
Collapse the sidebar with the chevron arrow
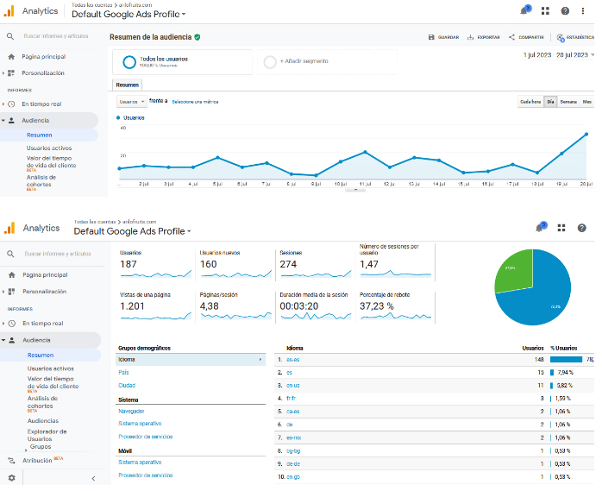click(93, 477)
